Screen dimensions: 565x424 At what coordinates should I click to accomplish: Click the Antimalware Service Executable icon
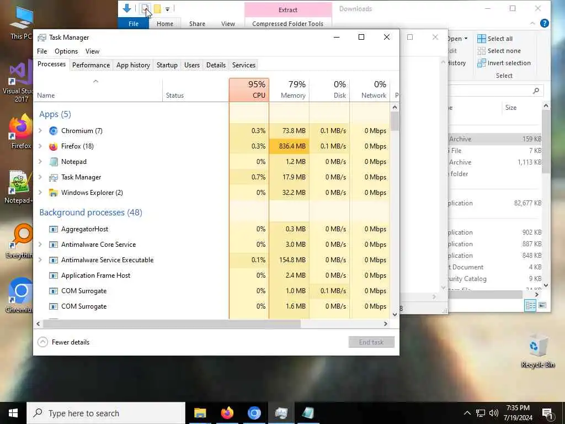coord(54,261)
